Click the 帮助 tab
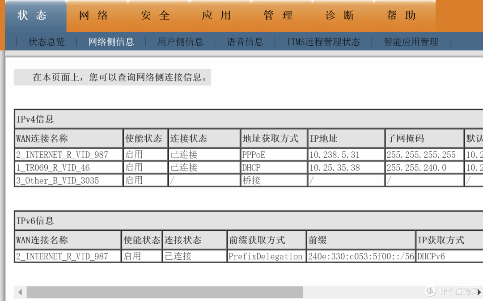This screenshot has height=301, width=483. (x=402, y=16)
